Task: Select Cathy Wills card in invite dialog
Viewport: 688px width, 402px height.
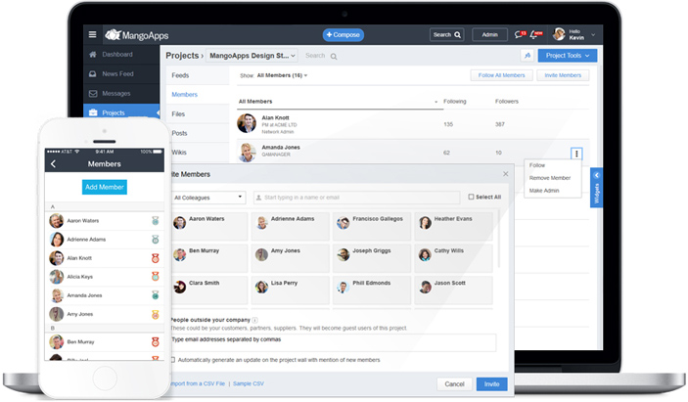Action: point(453,258)
